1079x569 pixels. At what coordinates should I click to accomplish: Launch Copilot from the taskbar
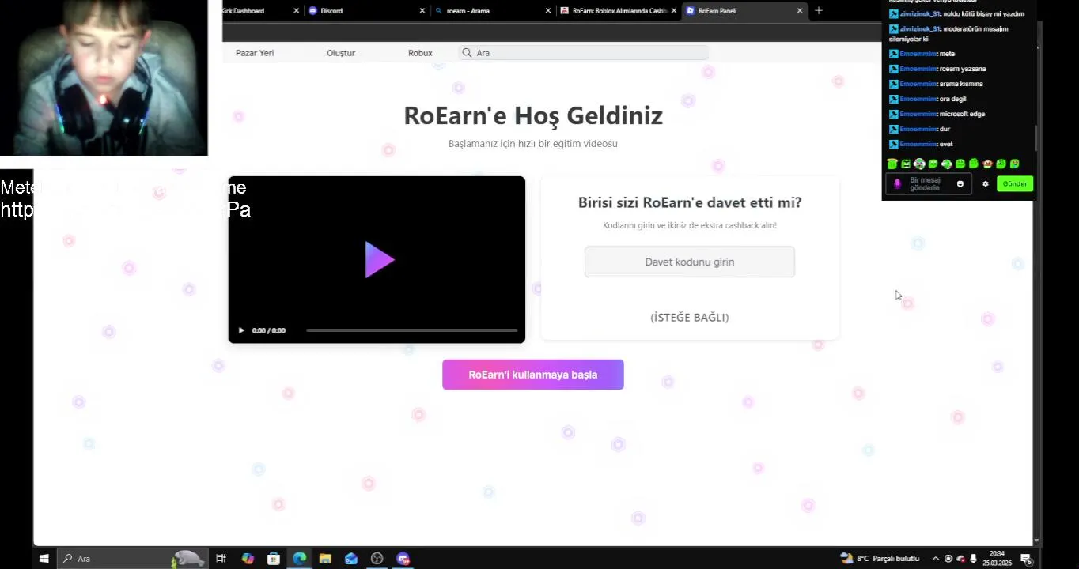point(248,559)
